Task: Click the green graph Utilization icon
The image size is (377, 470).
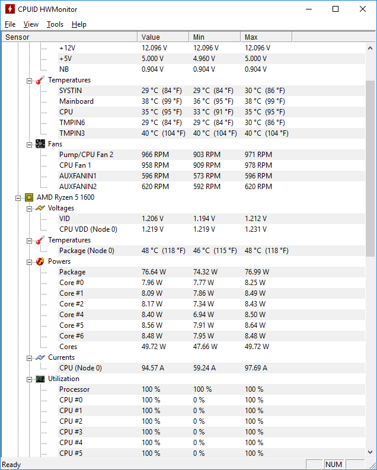Action: [40, 379]
